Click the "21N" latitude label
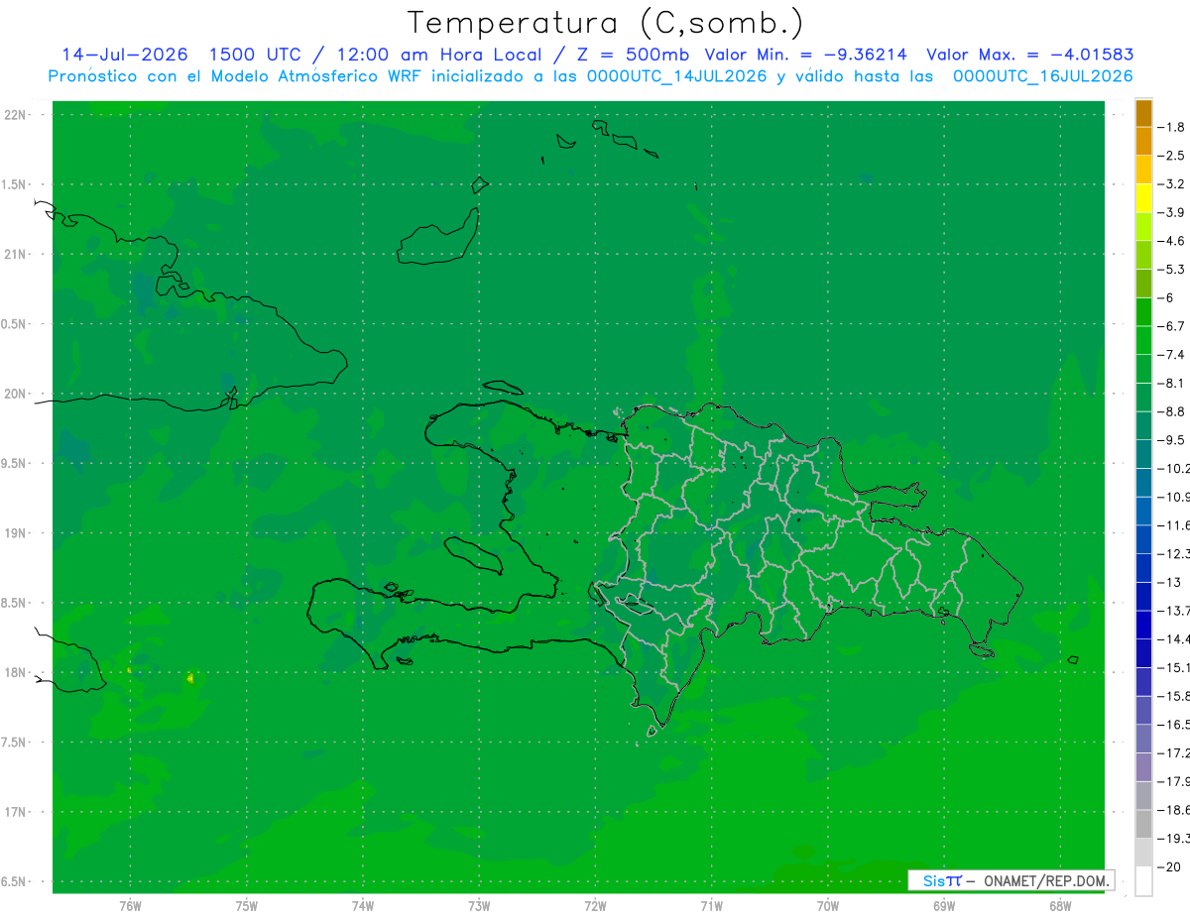 pyautogui.click(x=15, y=254)
